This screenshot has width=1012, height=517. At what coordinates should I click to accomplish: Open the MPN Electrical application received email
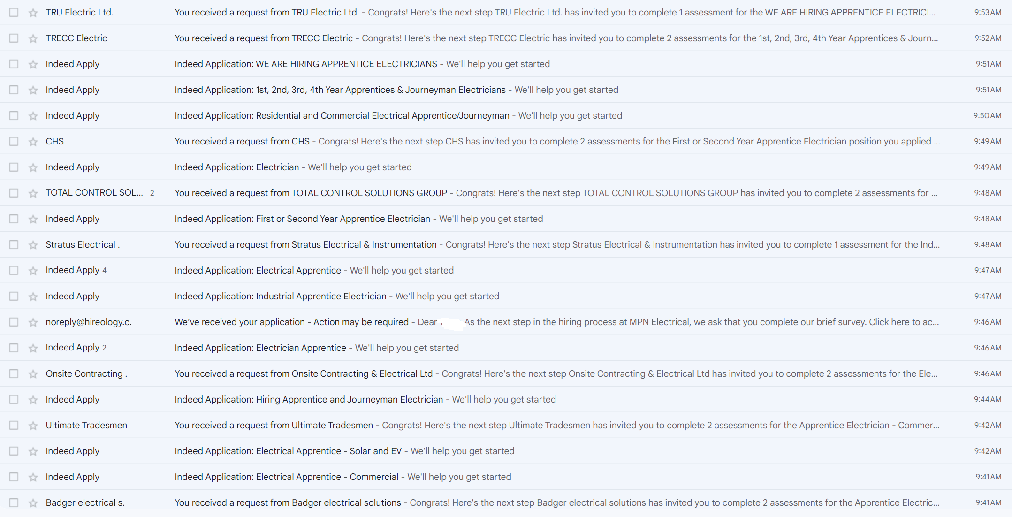tap(506, 322)
